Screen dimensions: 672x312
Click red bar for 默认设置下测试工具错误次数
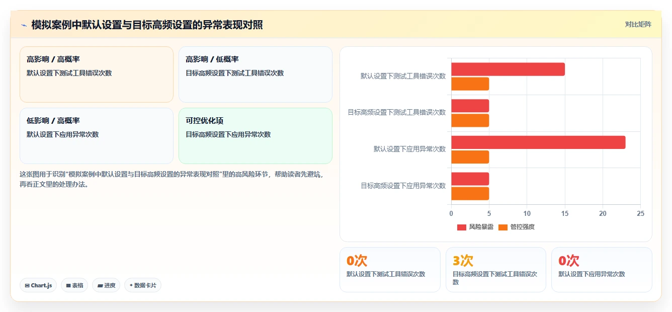(508, 69)
